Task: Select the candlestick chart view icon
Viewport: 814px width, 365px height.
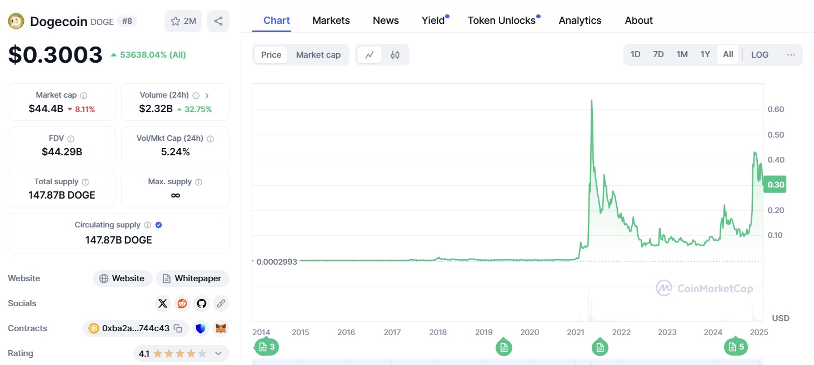Action: coord(395,55)
